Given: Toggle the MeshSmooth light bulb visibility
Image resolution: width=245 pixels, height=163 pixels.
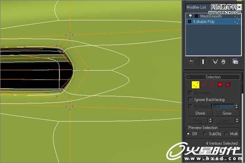Looking at the screenshot, I should pos(190,16).
